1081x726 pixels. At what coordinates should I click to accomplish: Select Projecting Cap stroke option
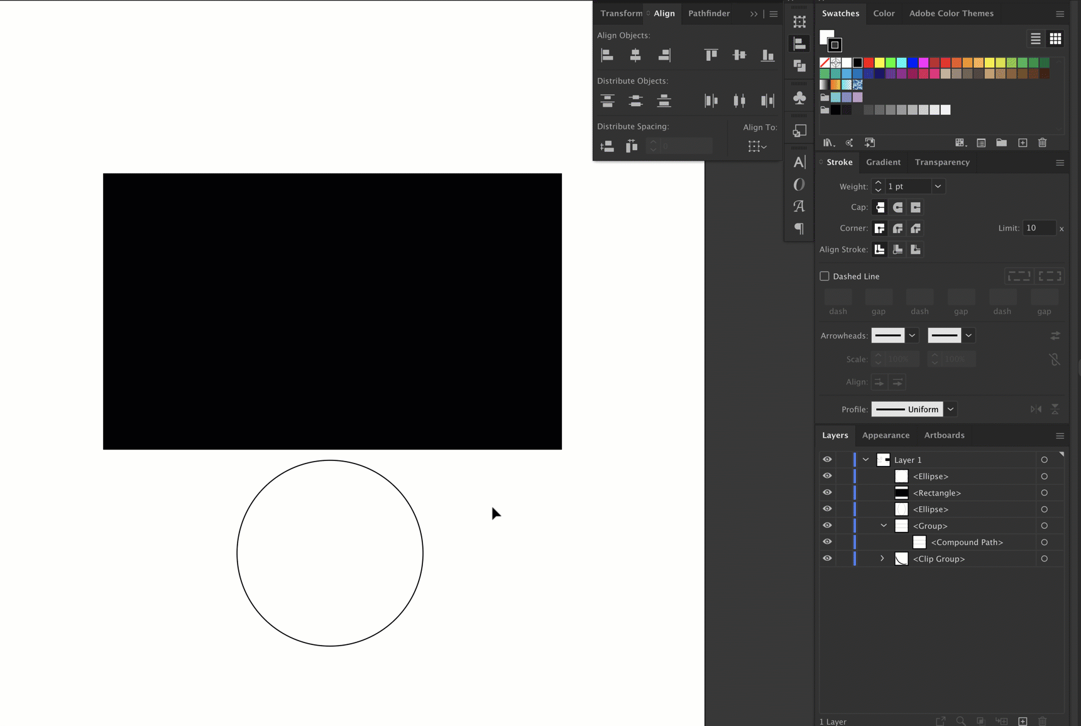(x=916, y=207)
